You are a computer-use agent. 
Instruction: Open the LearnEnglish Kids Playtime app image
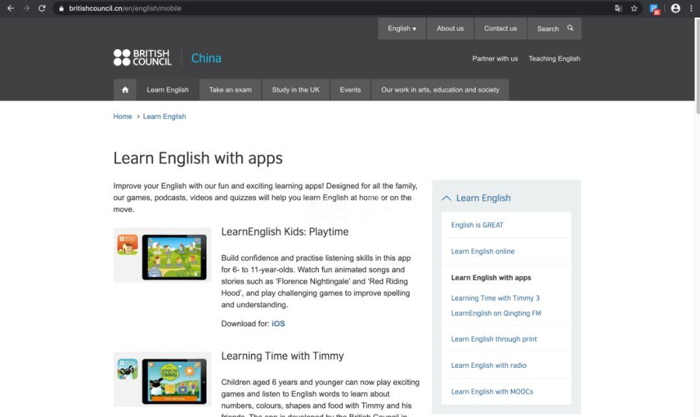pyautogui.click(x=163, y=255)
